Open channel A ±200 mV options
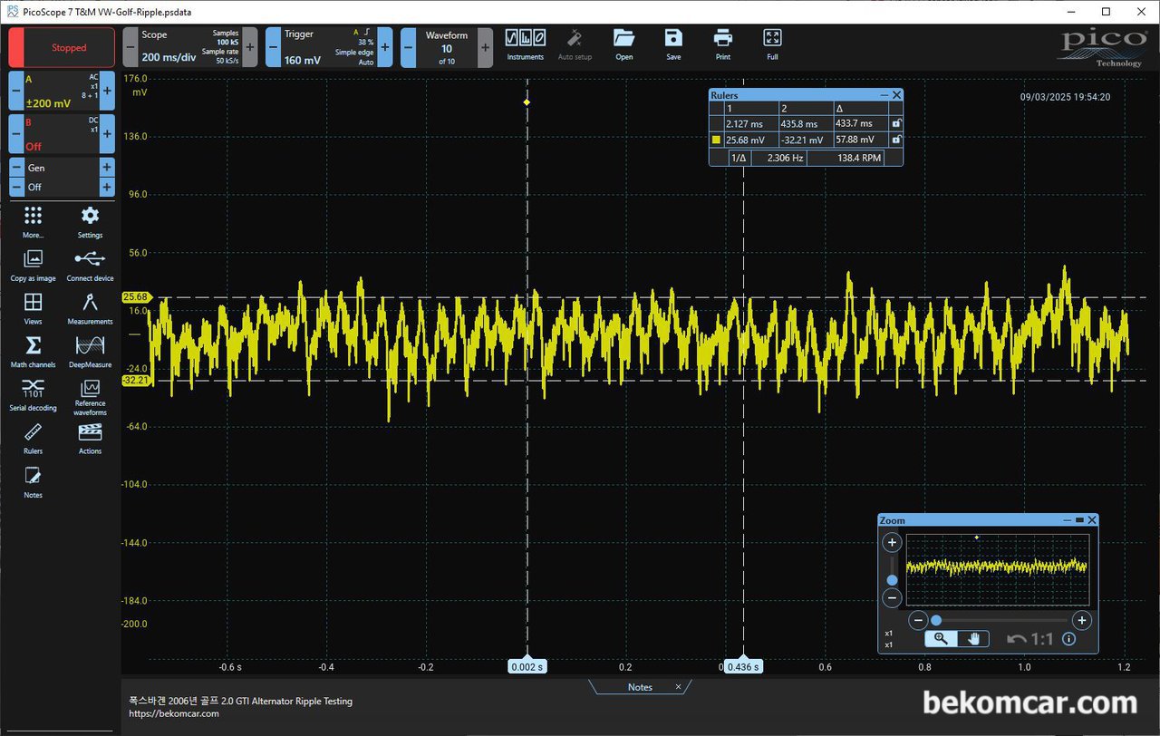This screenshot has height=736, width=1160. (x=62, y=91)
